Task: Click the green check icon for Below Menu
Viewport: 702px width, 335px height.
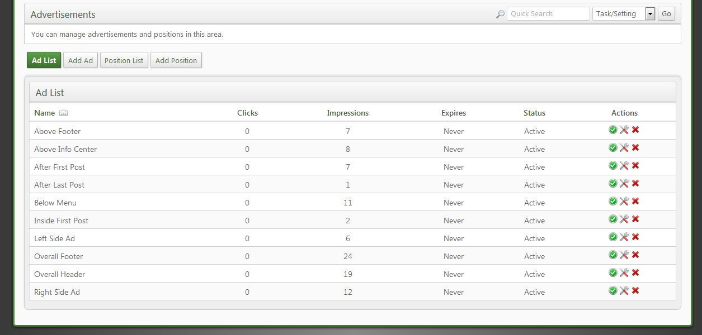Action: point(613,201)
